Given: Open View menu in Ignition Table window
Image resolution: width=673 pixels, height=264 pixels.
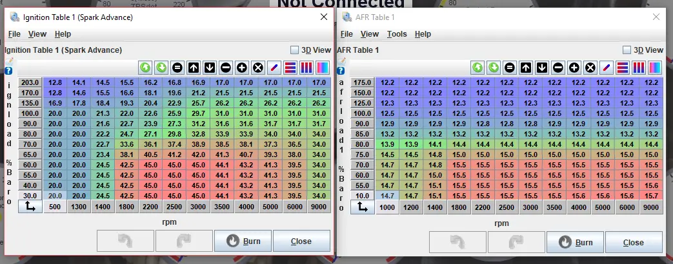Looking at the screenshot, I should click(37, 34).
